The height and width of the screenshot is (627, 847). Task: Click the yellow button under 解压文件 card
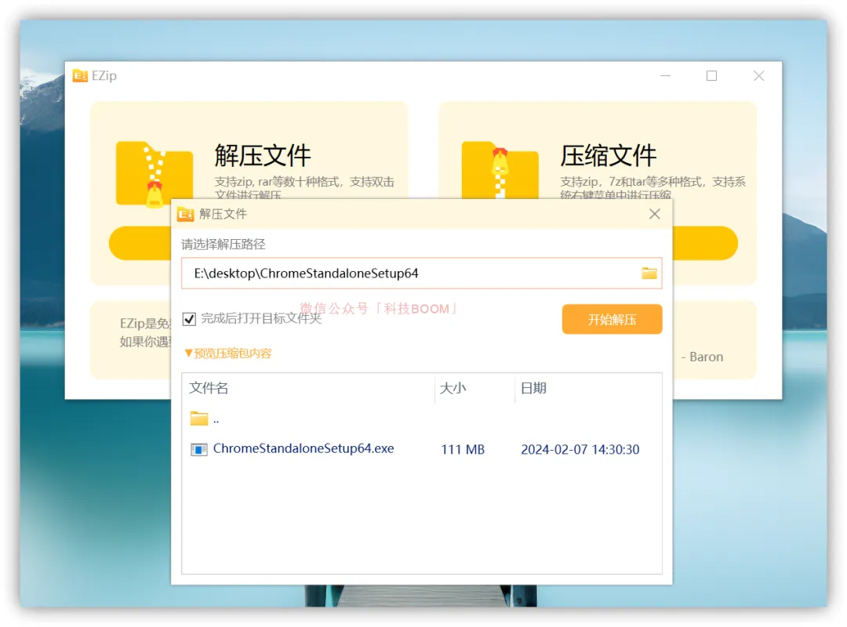coord(140,243)
